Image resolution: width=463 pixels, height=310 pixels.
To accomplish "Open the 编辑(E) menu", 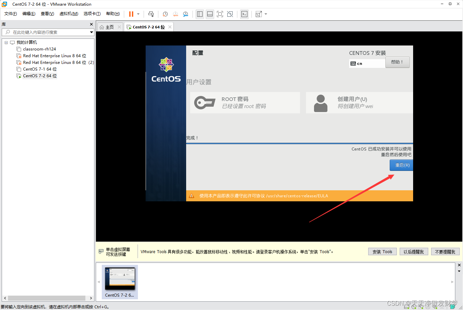I will [x=29, y=14].
